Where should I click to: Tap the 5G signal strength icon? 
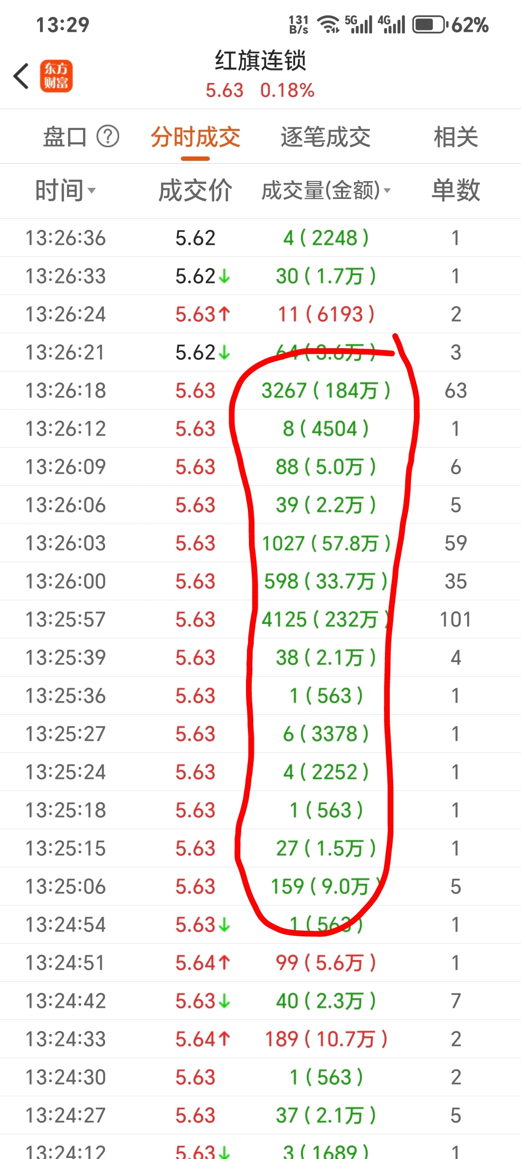tap(358, 24)
